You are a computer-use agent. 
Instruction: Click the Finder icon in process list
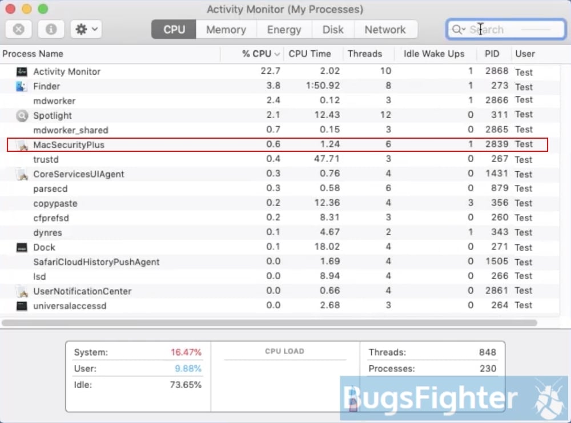[22, 86]
